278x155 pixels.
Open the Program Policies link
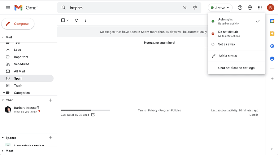pyautogui.click(x=170, y=110)
